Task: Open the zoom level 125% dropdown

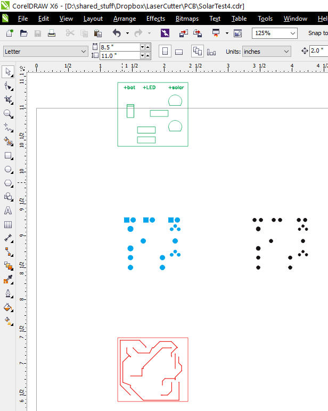Action: click(293, 33)
